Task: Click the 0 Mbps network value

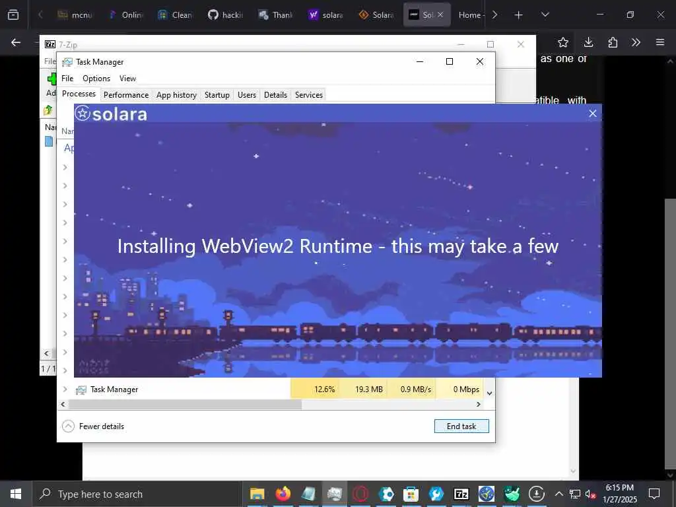Action: click(467, 389)
